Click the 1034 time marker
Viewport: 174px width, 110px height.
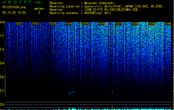pyautogui.click(x=69, y=23)
